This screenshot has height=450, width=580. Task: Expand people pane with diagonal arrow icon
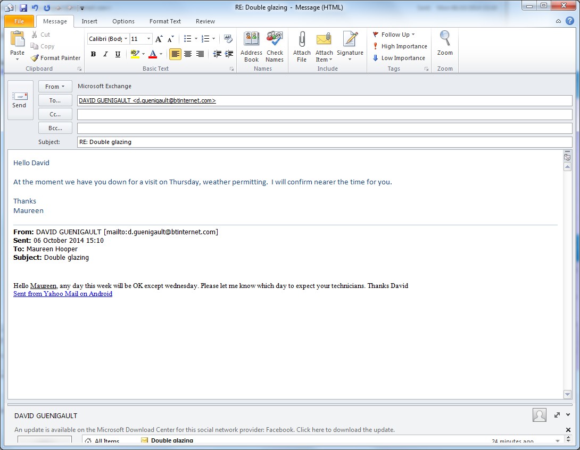pos(557,415)
